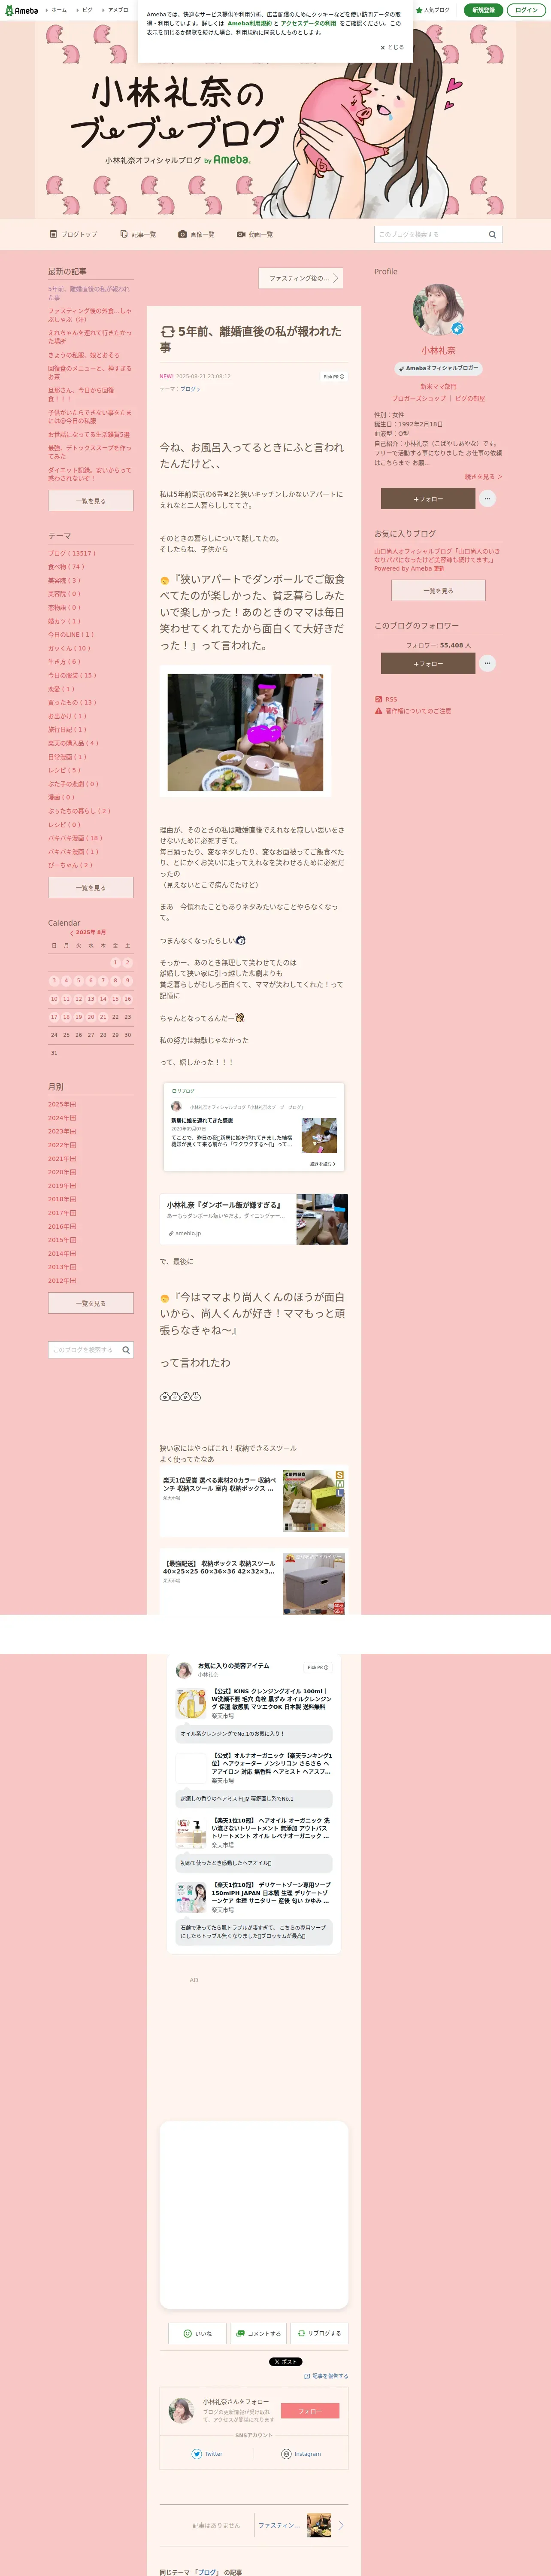Click 続きを見る in the profile
The image size is (551, 2576).
pos(484,477)
